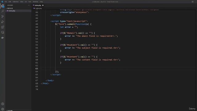The image size is (197, 111).
Task: Click the closing brace on line 57
Action: [61, 51]
